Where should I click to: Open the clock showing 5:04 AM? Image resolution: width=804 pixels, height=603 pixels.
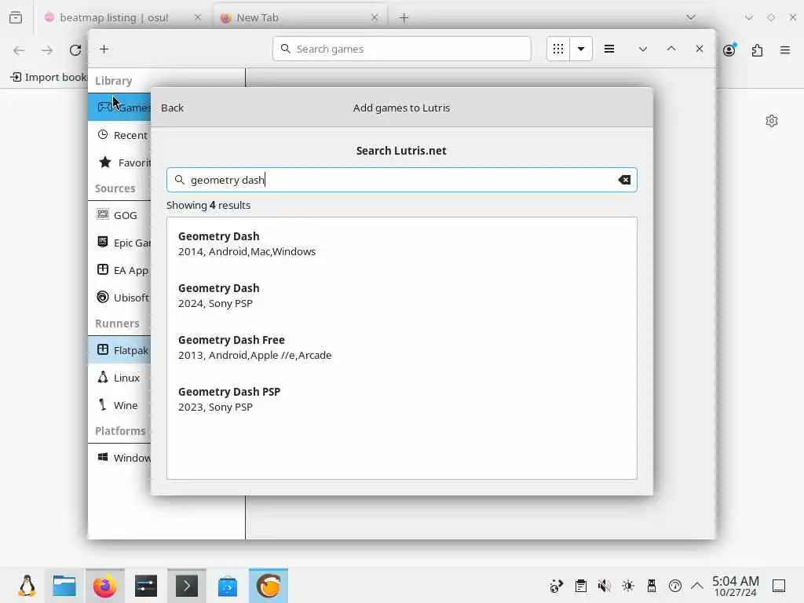coord(735,586)
